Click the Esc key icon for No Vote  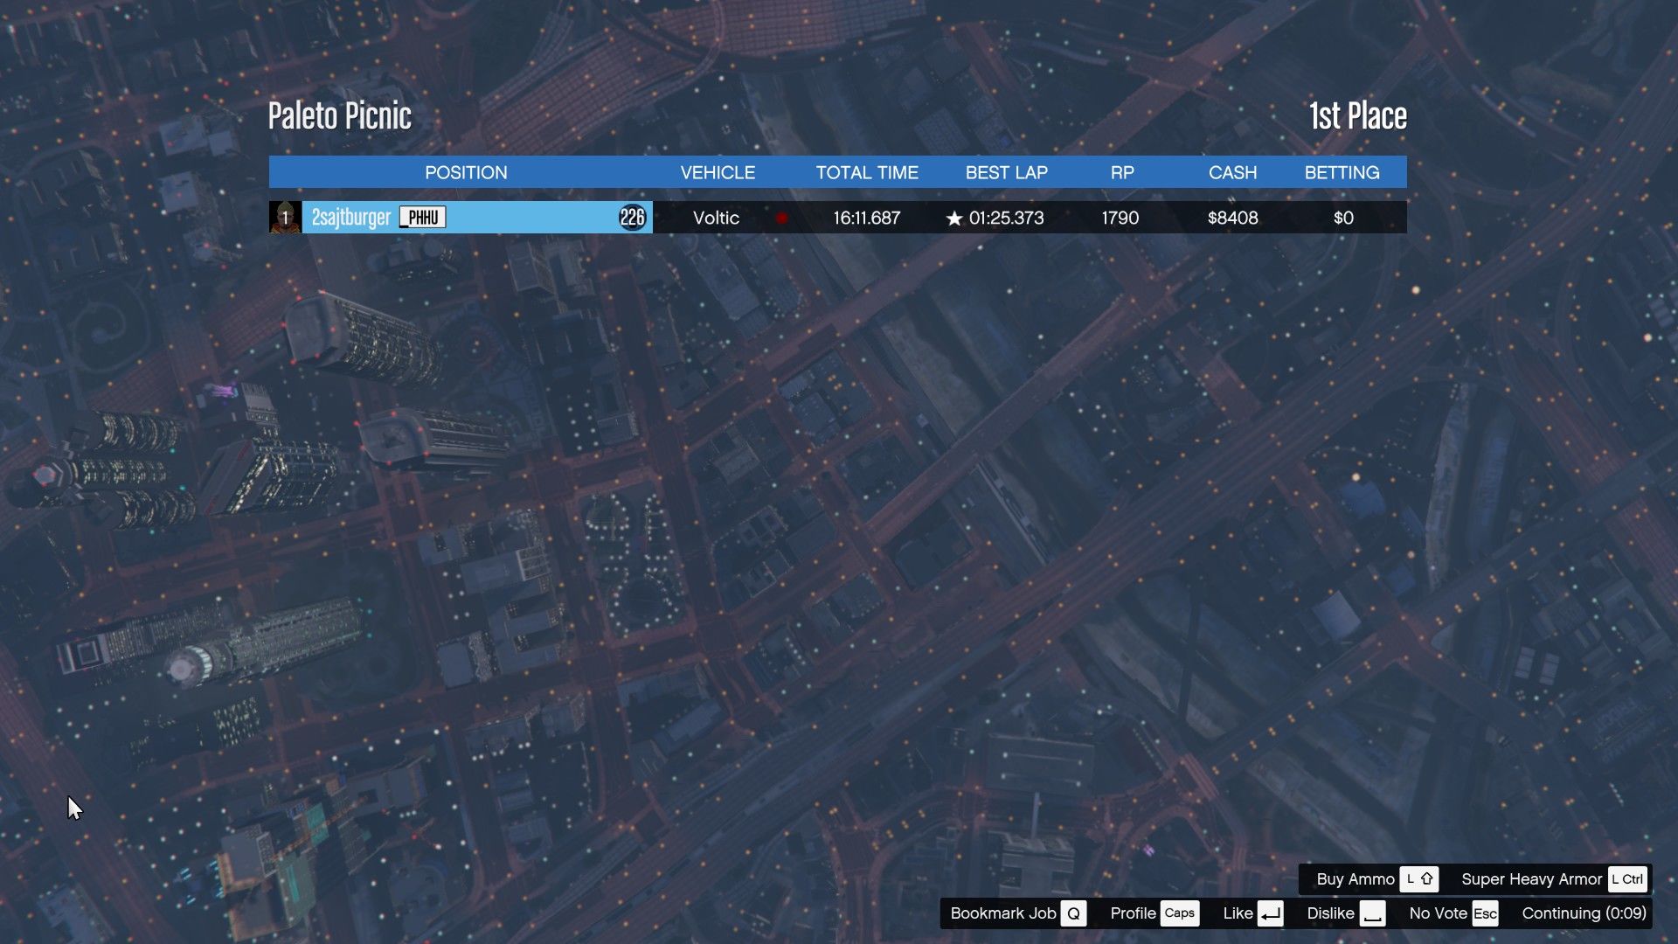tap(1485, 913)
